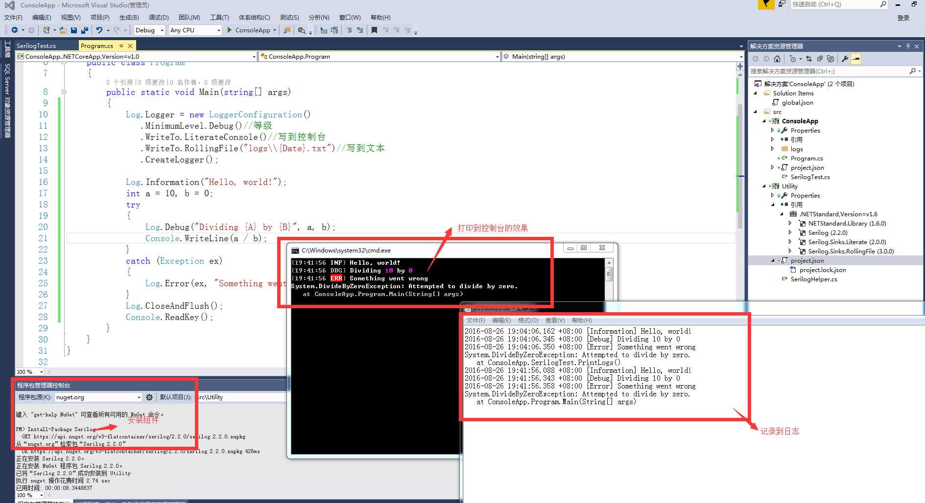The height and width of the screenshot is (503, 925).
Task: Close the Program.cs tab
Action: coord(130,46)
